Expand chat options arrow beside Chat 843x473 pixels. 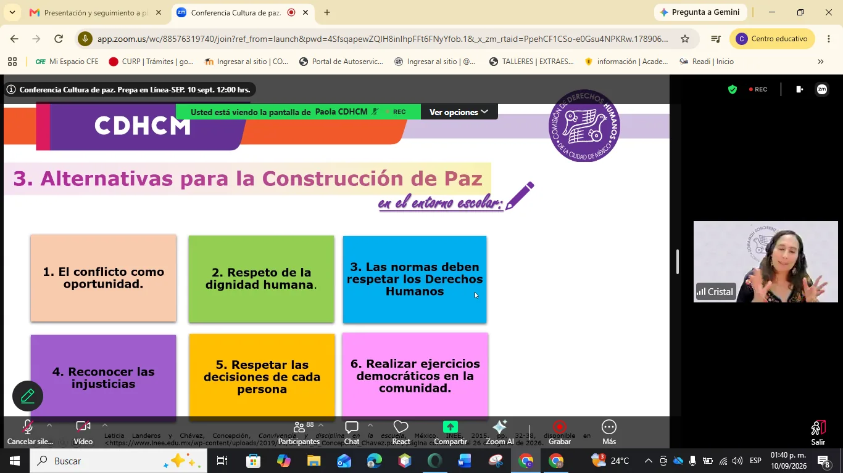pos(370,426)
